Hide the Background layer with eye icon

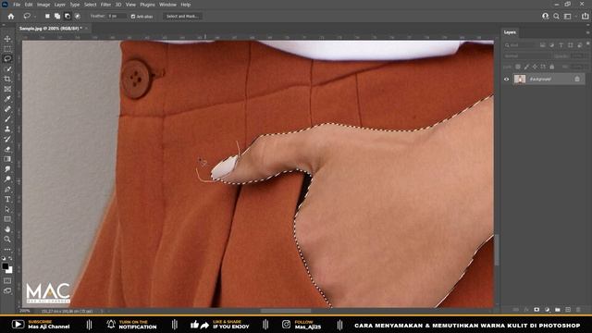point(507,80)
